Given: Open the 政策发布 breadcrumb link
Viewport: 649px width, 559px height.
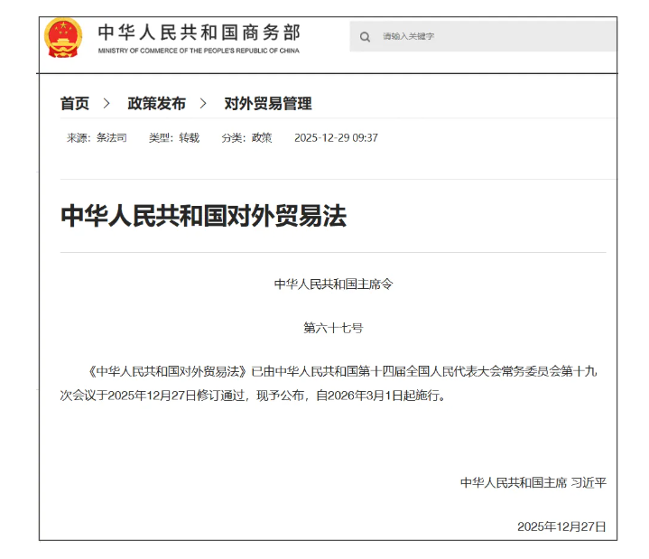Looking at the screenshot, I should click(156, 104).
